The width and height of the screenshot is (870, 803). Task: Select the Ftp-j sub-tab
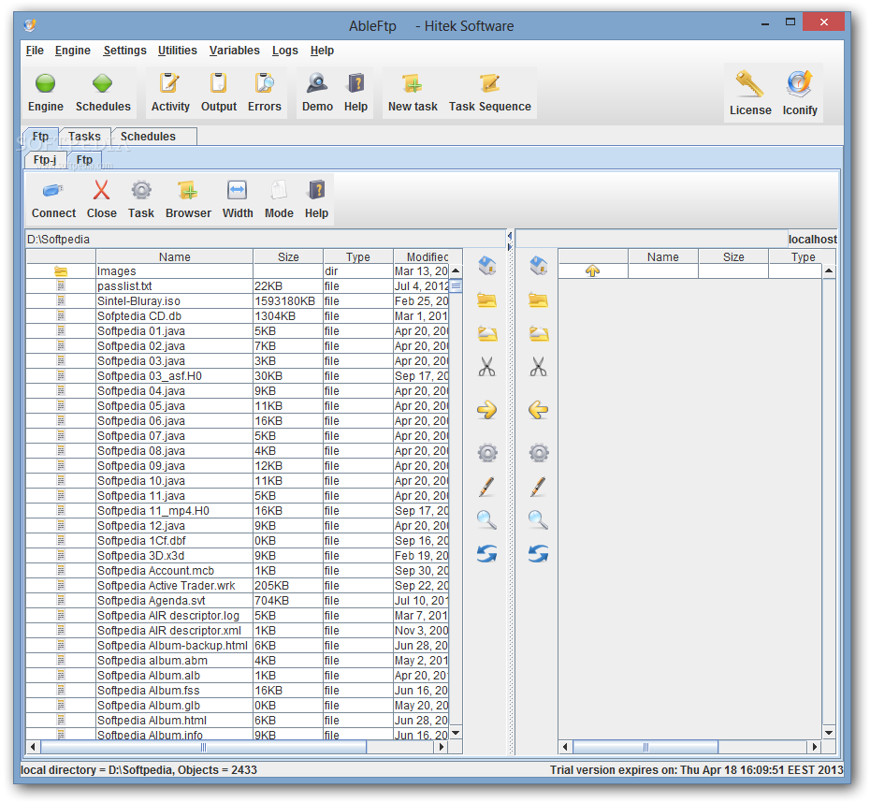point(45,160)
